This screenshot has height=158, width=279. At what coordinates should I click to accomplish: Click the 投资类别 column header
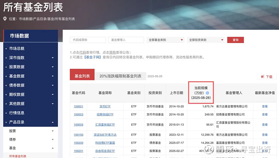(155, 93)
